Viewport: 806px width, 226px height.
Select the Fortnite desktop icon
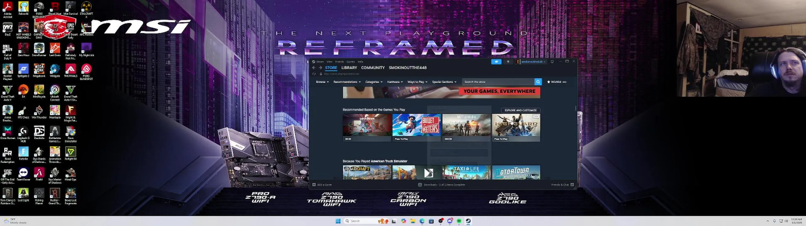point(23,153)
